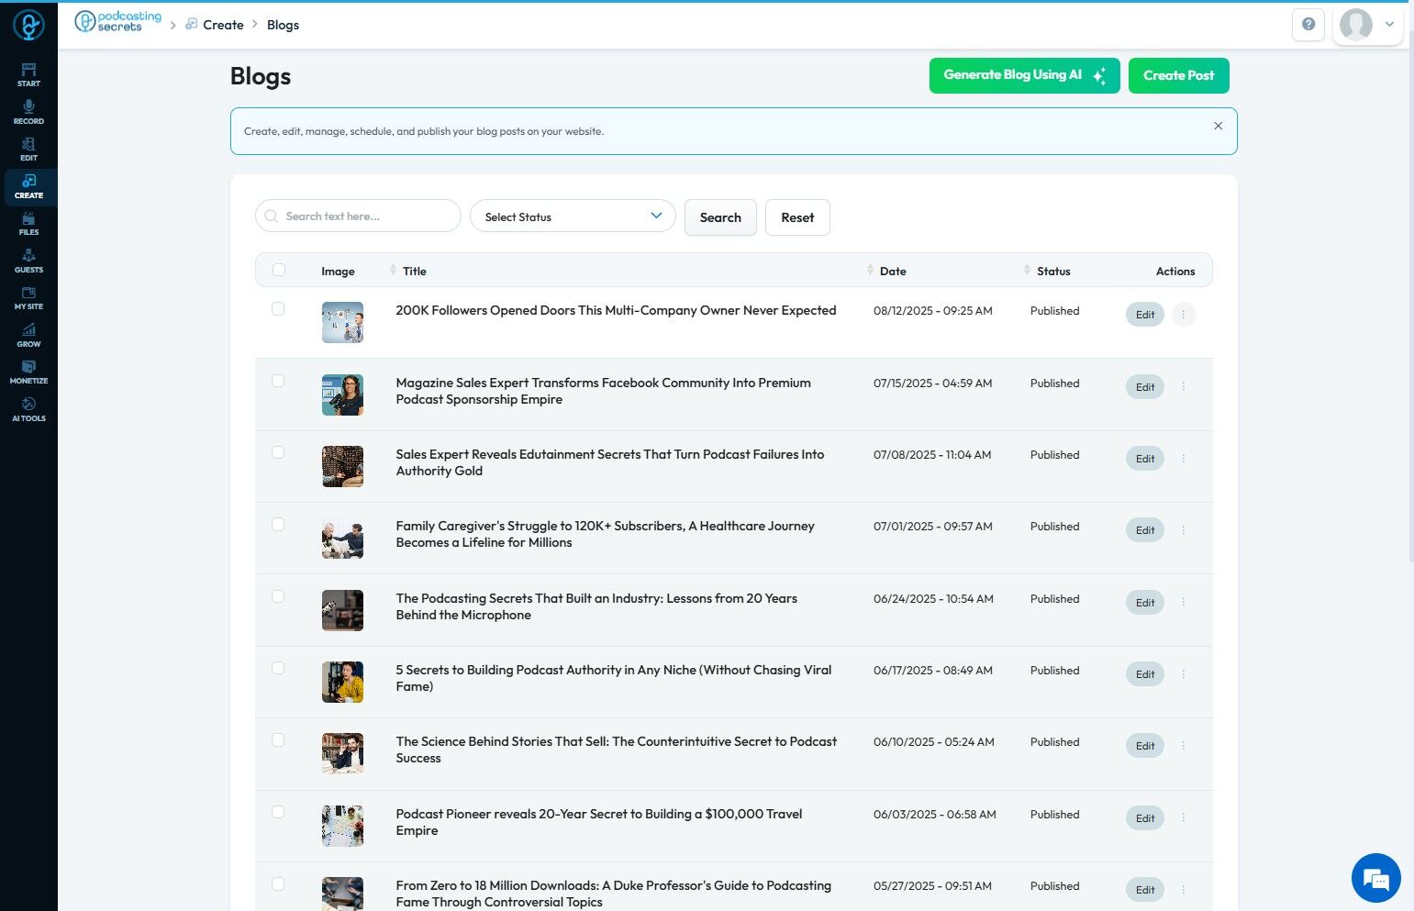The width and height of the screenshot is (1414, 911).
Task: Open the Record section in sidebar
Action: point(28,112)
